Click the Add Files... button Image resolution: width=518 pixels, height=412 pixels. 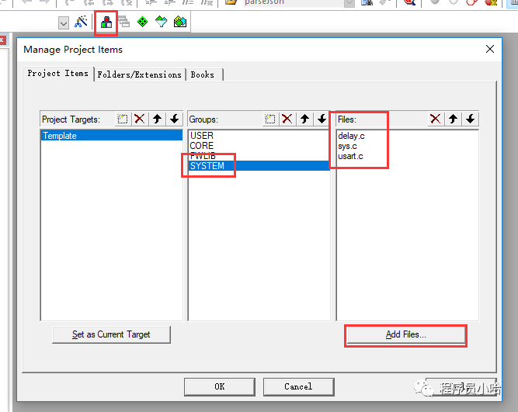pos(405,334)
